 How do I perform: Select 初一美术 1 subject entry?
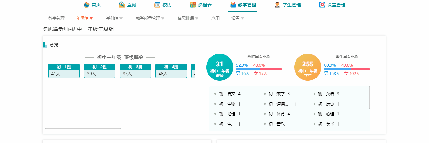click(326, 124)
